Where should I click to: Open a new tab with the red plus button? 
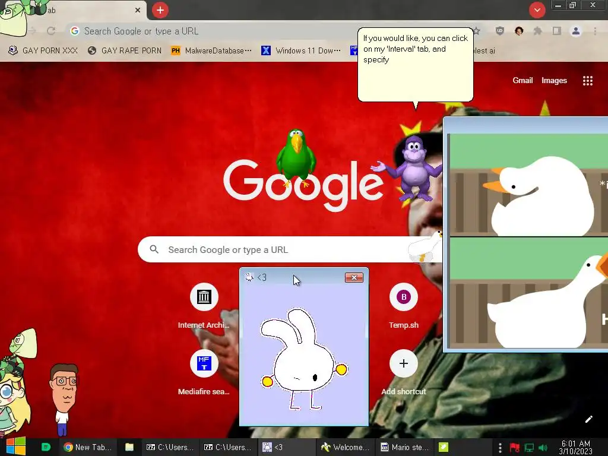[x=160, y=11]
